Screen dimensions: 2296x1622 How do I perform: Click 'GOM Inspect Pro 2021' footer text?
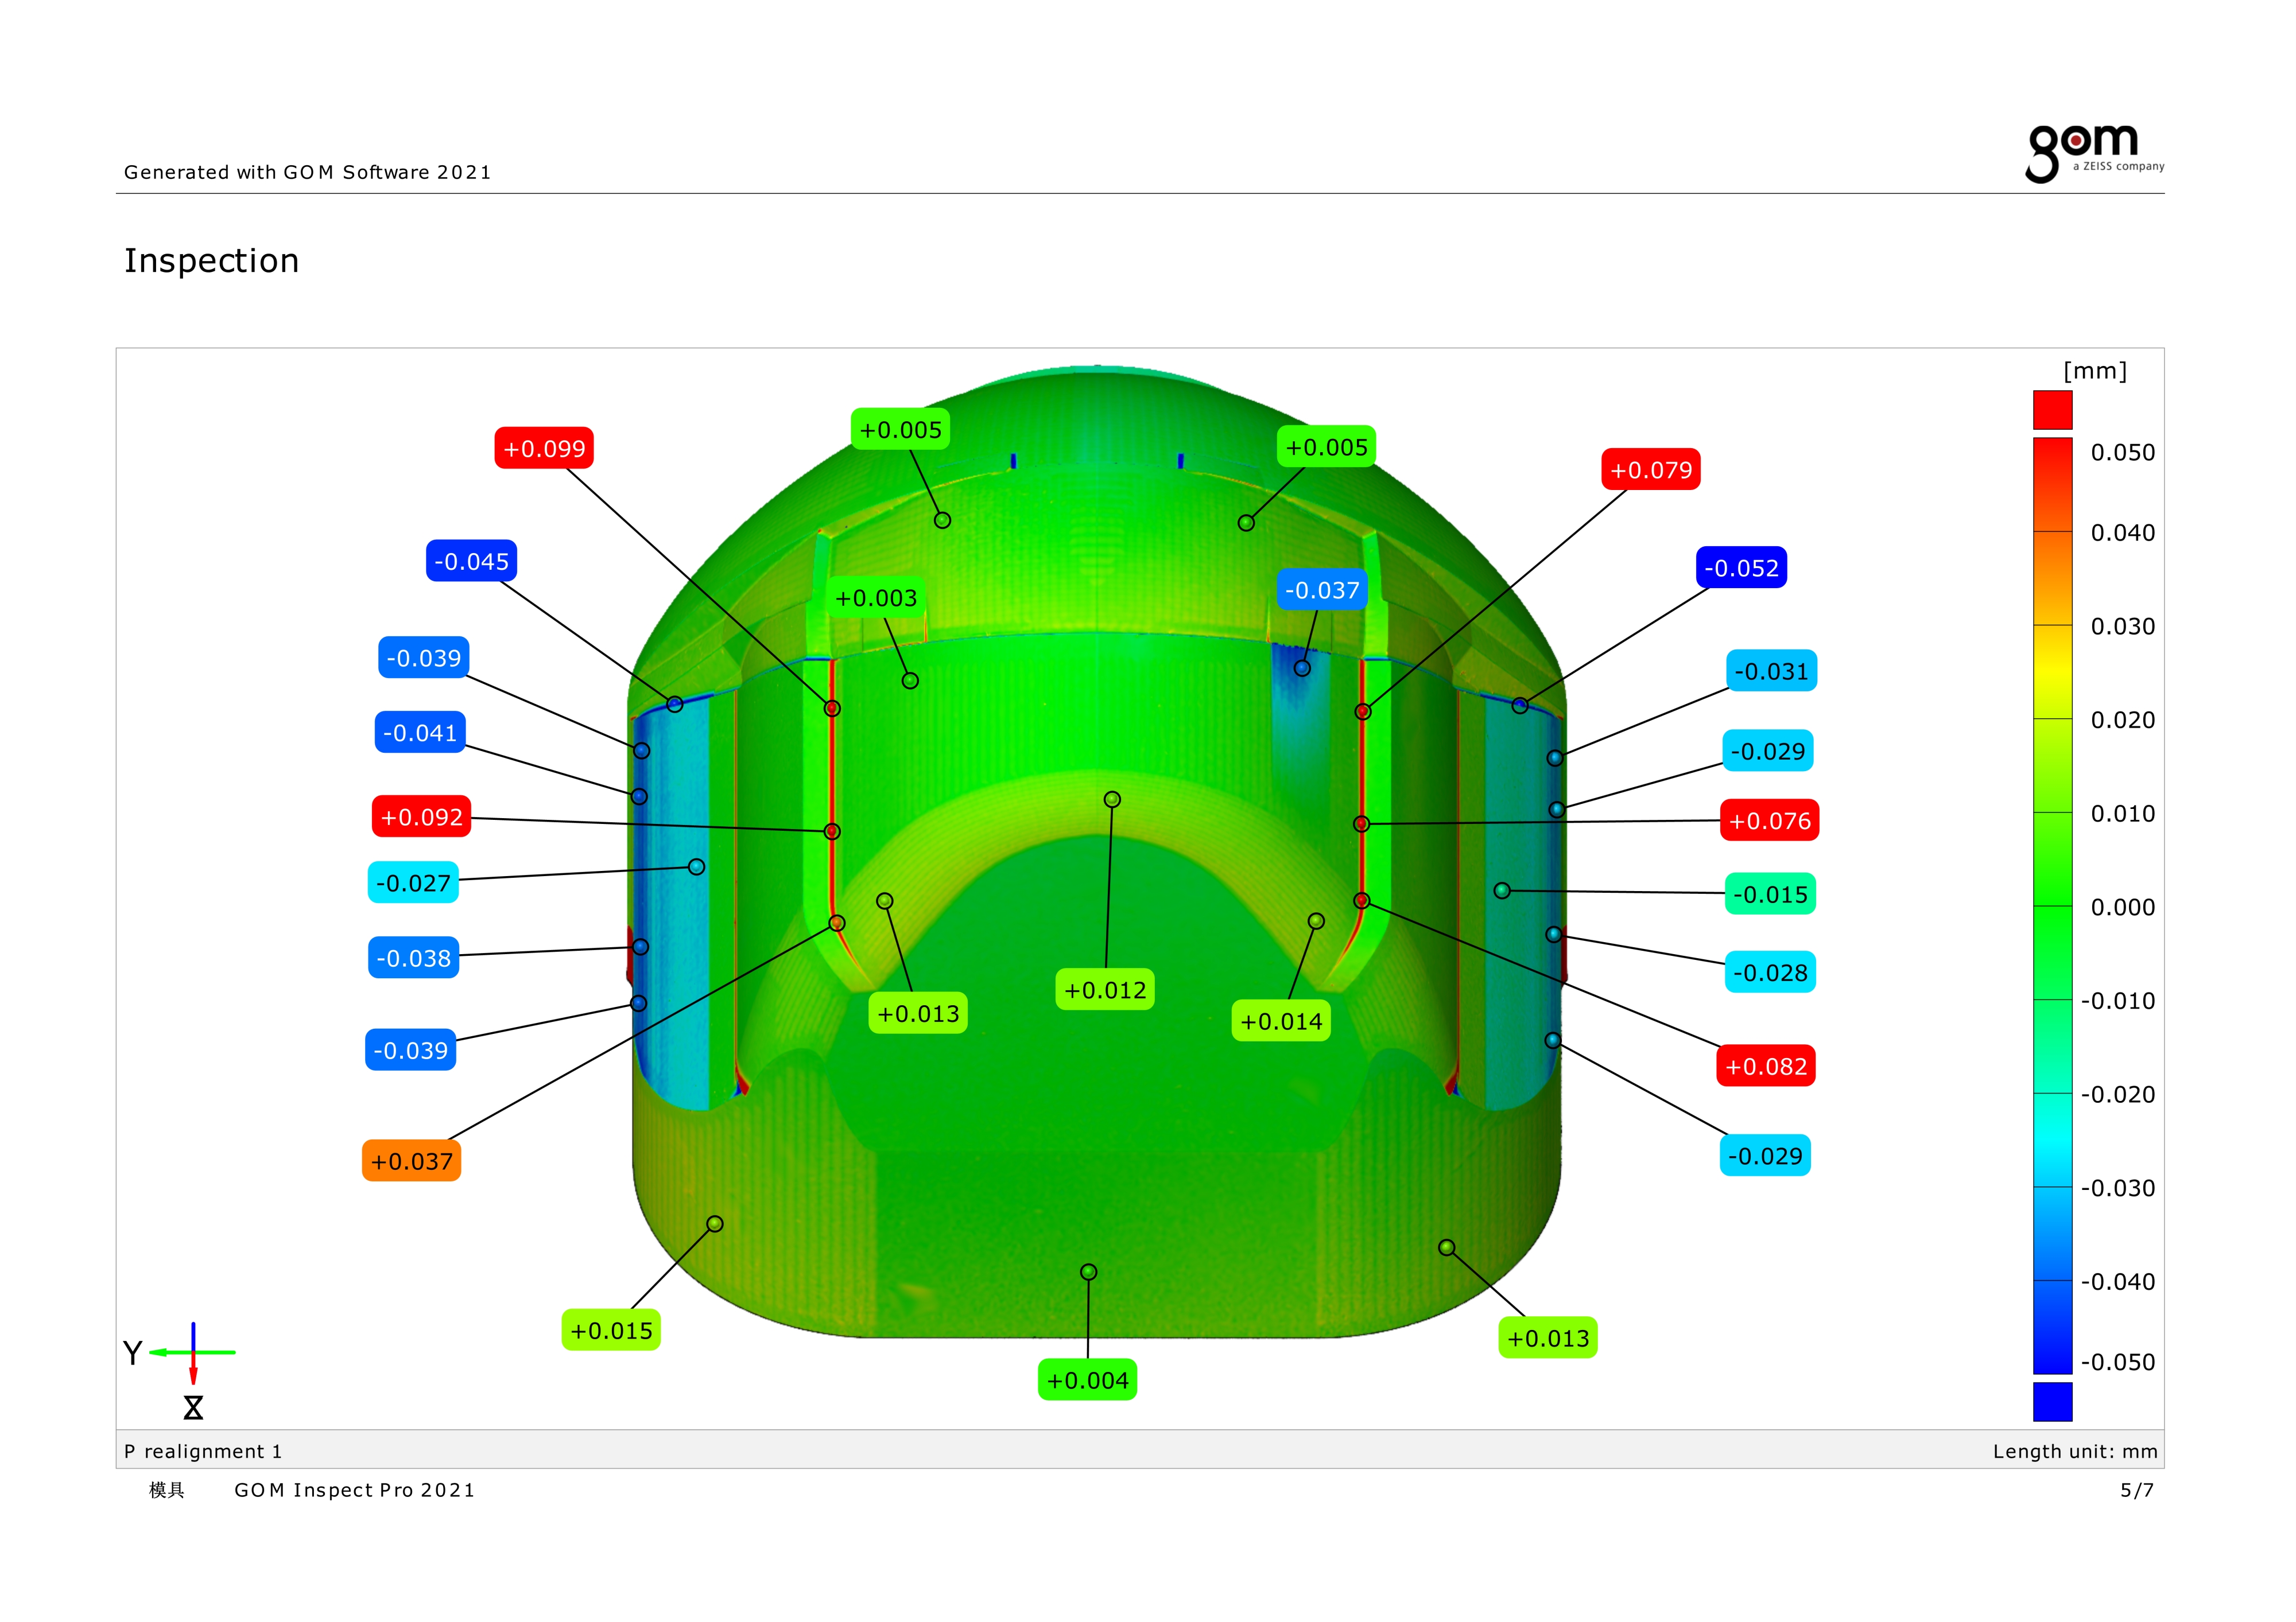[x=354, y=1490]
